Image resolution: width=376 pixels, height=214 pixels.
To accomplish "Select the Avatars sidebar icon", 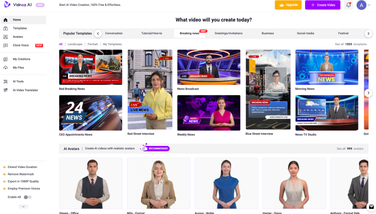I will [5, 37].
